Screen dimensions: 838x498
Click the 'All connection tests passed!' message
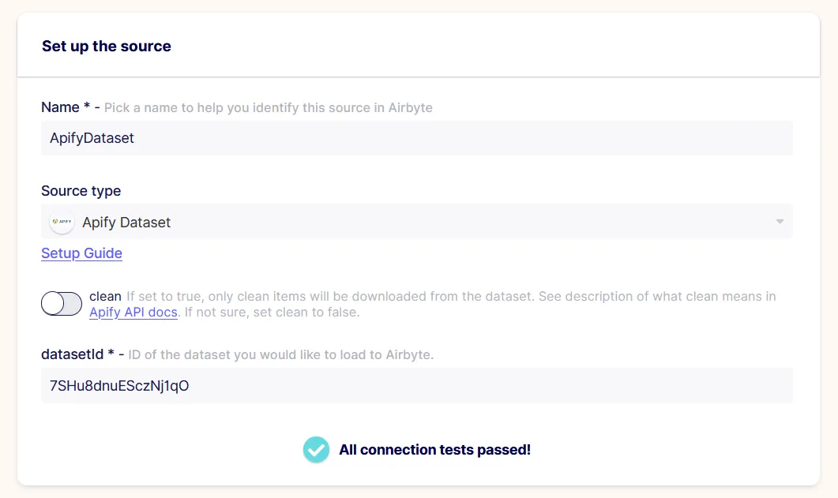[434, 450]
